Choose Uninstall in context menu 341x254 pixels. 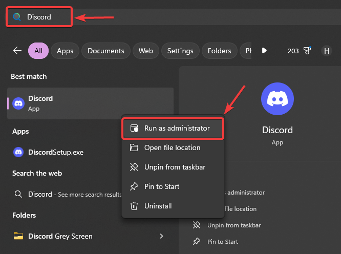coord(173,206)
